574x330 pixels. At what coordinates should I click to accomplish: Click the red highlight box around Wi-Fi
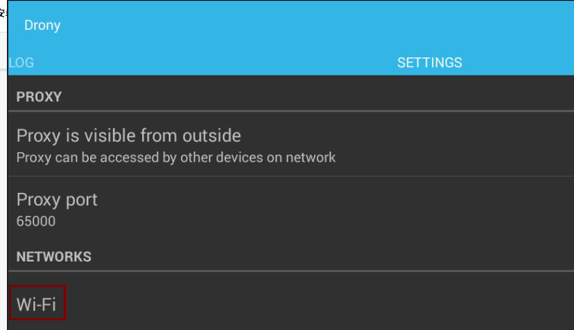coord(37,303)
